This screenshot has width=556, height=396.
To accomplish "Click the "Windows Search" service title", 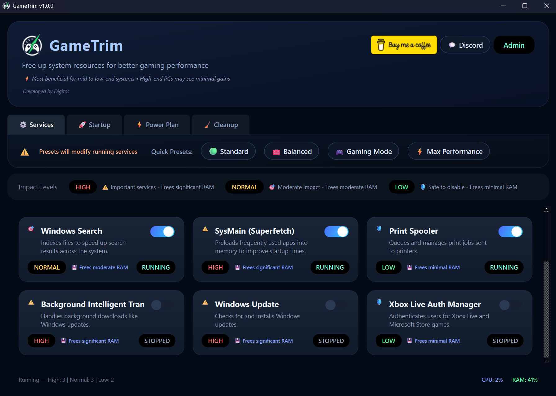I will point(72,231).
